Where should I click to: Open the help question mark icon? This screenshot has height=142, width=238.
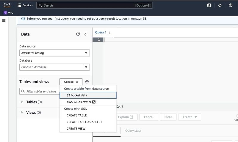231,5
